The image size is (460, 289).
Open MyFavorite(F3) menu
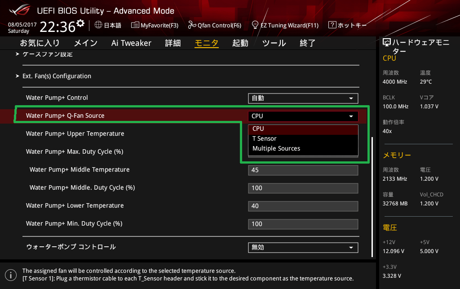(159, 25)
